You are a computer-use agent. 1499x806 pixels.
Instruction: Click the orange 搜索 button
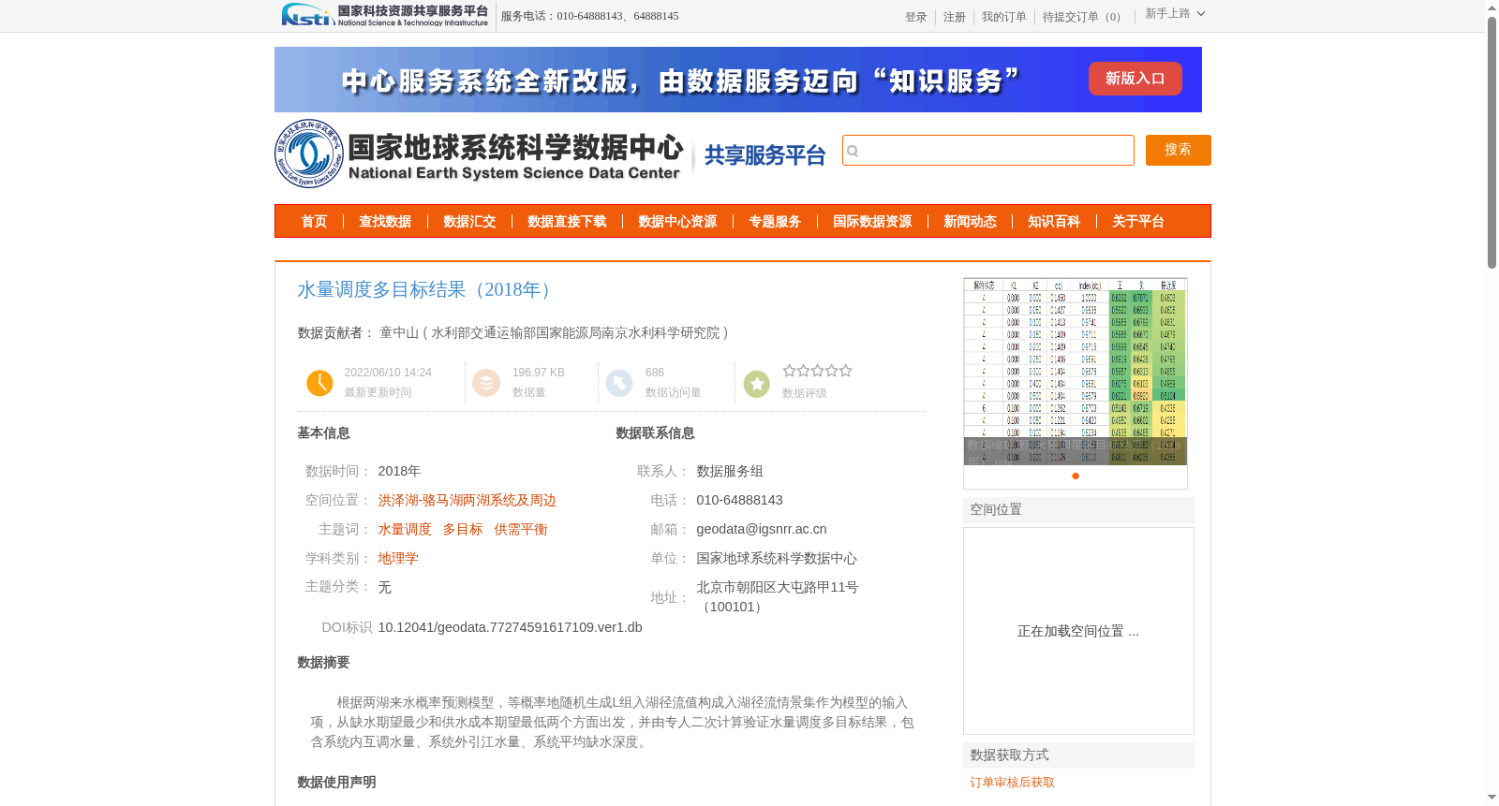click(1178, 150)
